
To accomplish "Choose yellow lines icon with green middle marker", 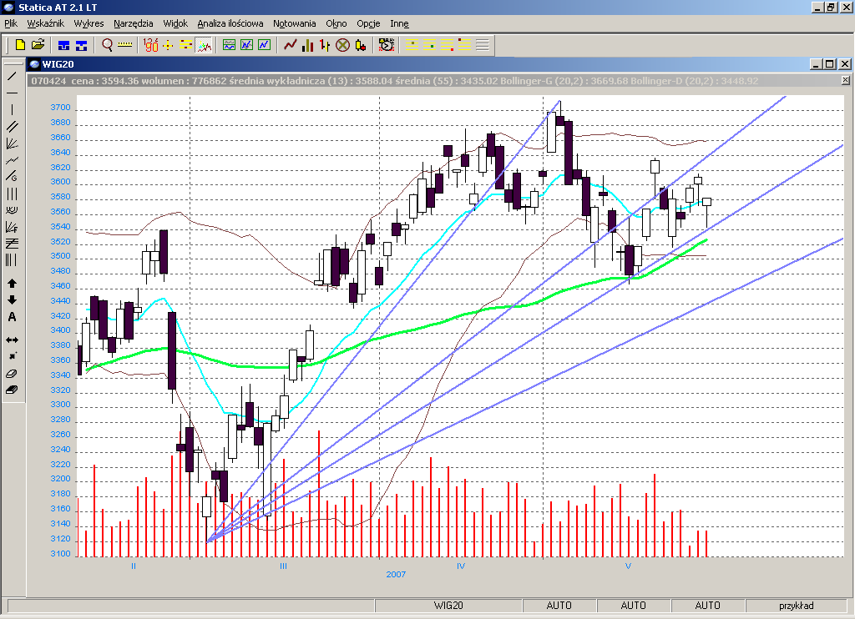I will click(430, 45).
